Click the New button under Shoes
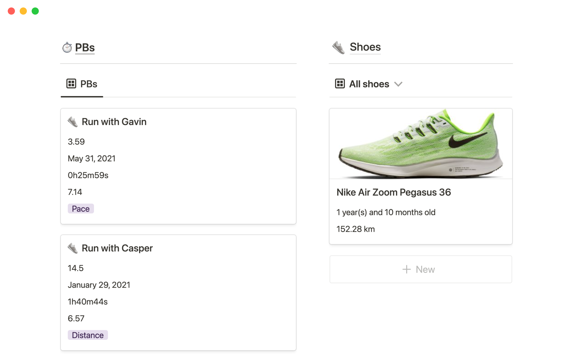The width and height of the screenshot is (573, 358). click(x=420, y=269)
